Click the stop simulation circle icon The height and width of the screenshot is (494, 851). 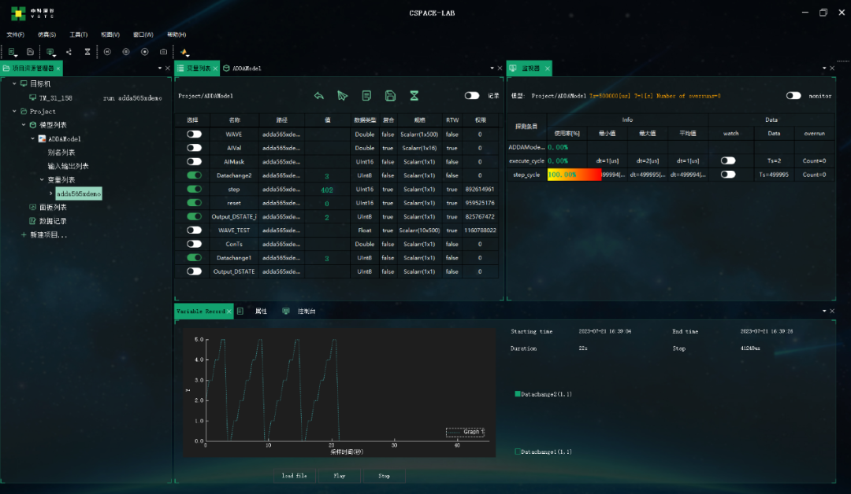coord(126,52)
